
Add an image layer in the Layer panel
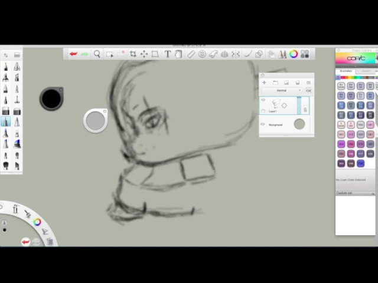(x=286, y=83)
